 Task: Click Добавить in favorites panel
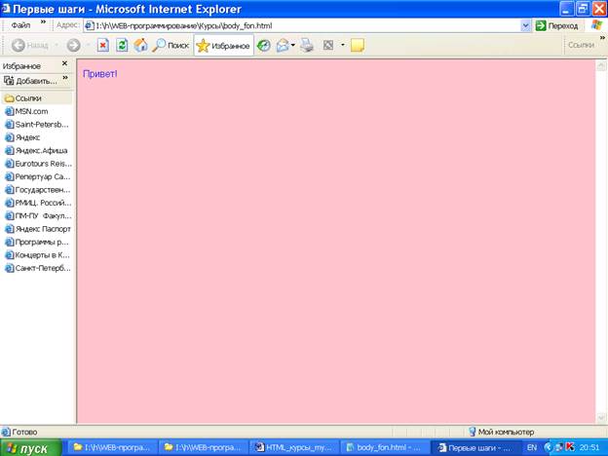click(x=30, y=81)
